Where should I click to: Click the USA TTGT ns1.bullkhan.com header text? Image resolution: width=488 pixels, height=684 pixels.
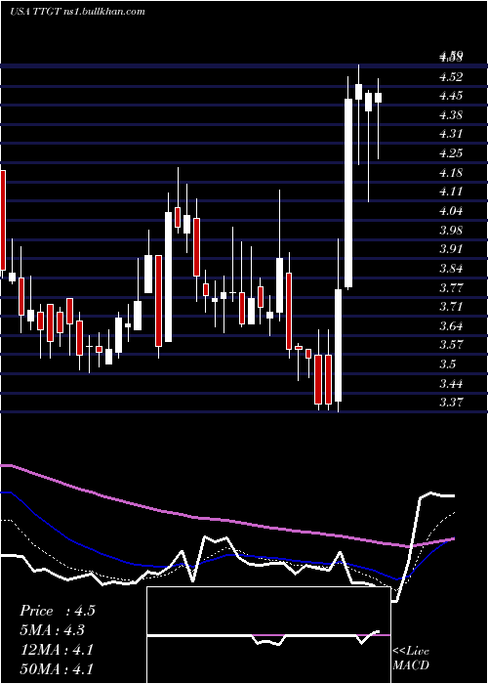(77, 12)
